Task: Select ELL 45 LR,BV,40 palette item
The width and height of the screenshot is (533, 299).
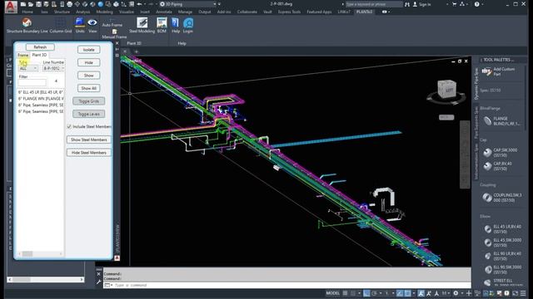Action: click(502, 229)
